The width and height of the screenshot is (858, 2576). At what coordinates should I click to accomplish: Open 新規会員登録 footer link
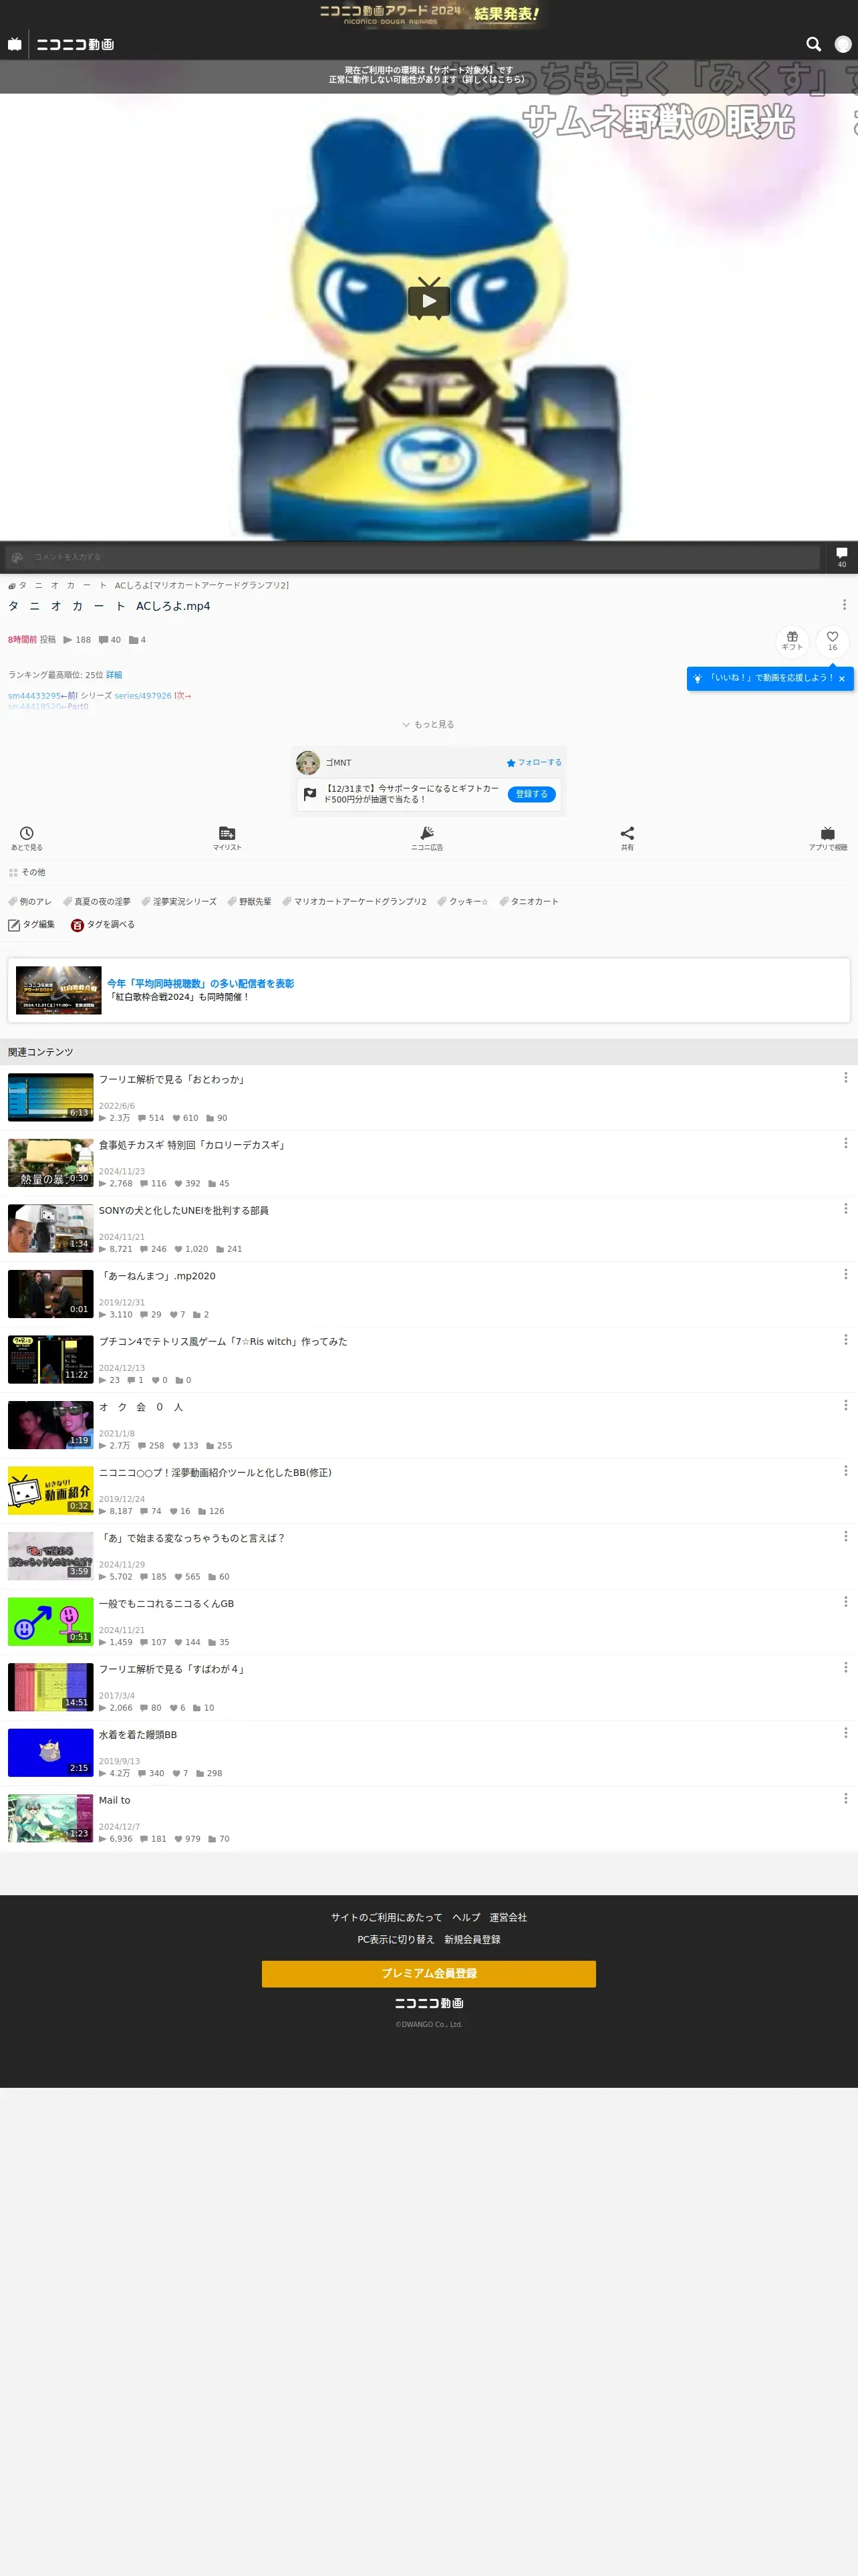[472, 1939]
